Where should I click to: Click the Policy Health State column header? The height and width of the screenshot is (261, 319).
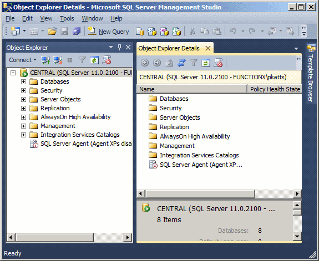coord(275,89)
